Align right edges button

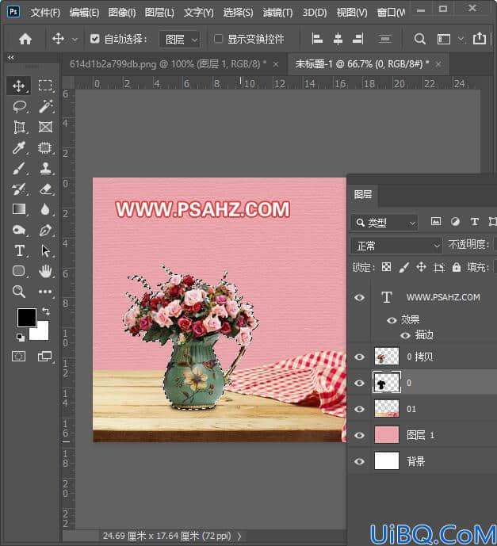pos(357,38)
